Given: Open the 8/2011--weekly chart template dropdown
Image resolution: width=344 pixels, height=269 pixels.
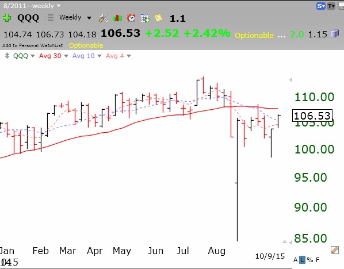Looking at the screenshot, I should [32, 6].
